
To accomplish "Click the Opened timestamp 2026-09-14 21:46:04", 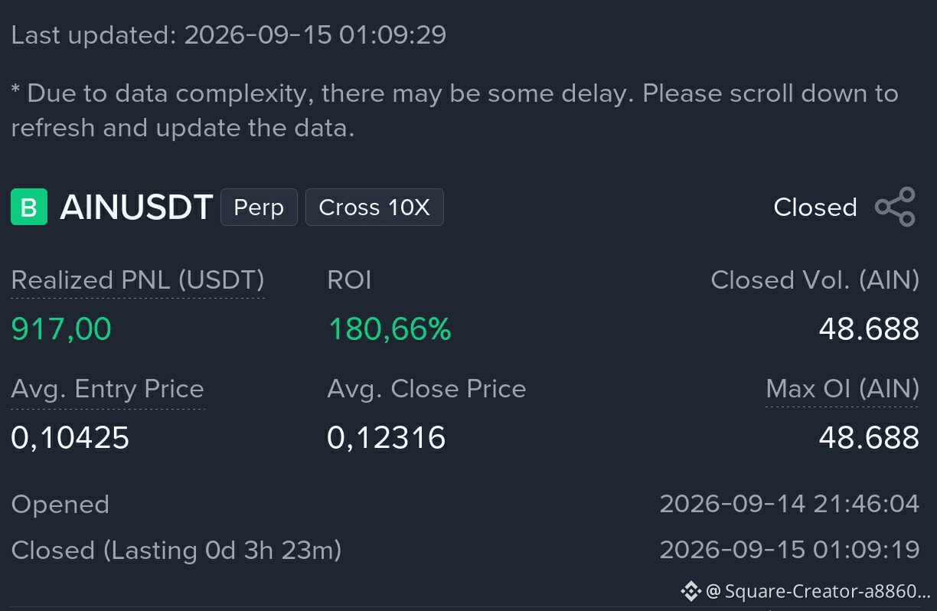I will [x=789, y=504].
